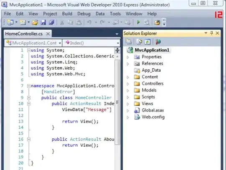Click Show All Files in Solution Explorer
This screenshot has height=170, width=226.
coord(139,42)
